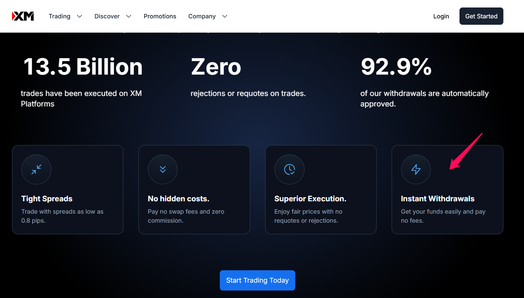Expand the Company menu chevron
Image resolution: width=524 pixels, height=298 pixels.
click(x=225, y=16)
